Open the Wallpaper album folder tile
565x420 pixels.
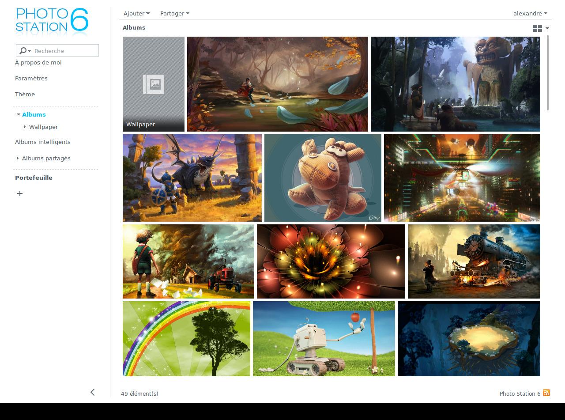pos(154,84)
